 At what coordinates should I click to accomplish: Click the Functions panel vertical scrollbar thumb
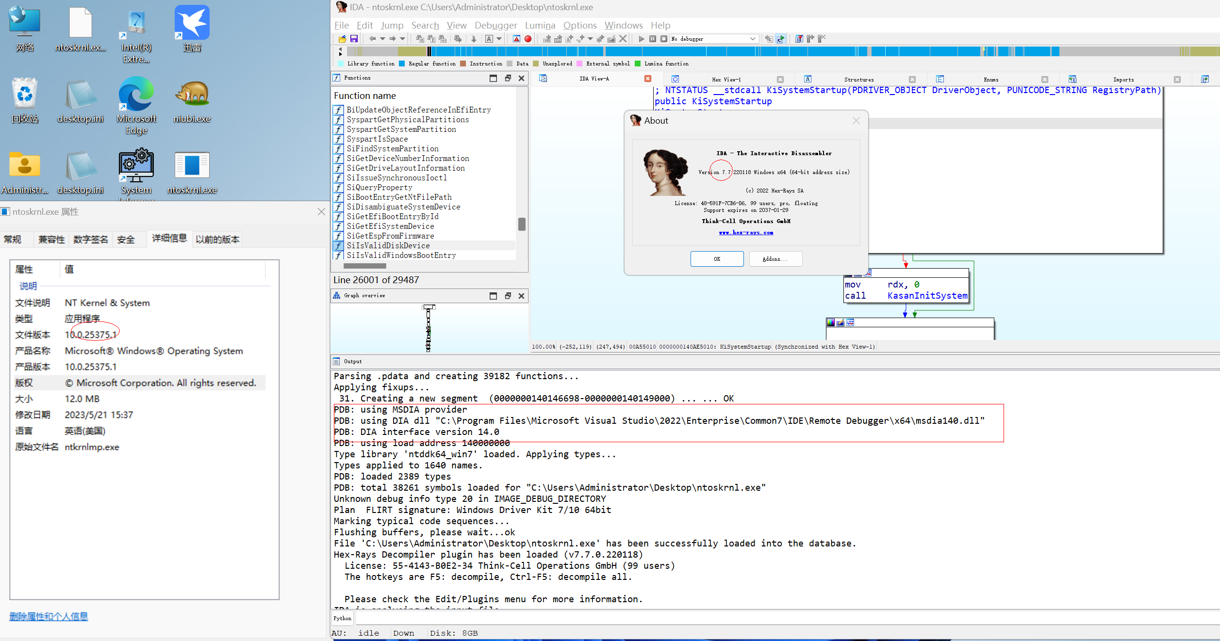click(522, 224)
